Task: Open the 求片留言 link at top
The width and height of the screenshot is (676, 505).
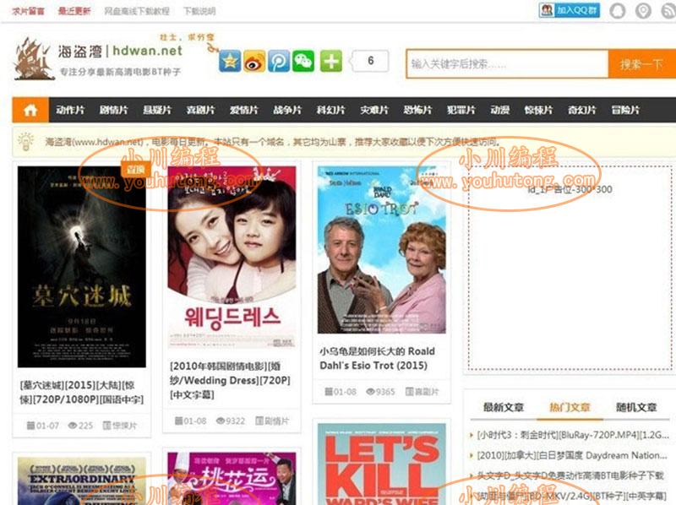Action: coord(28,11)
